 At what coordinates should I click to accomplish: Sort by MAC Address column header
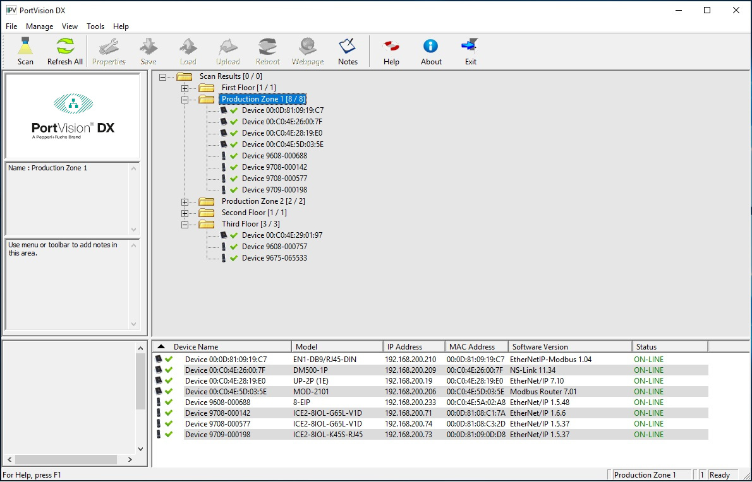476,347
